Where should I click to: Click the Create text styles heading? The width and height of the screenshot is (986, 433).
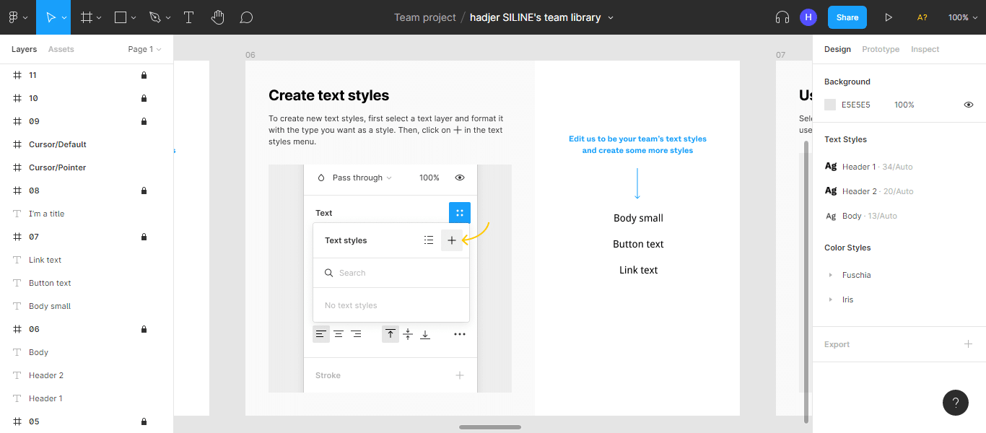click(x=328, y=95)
